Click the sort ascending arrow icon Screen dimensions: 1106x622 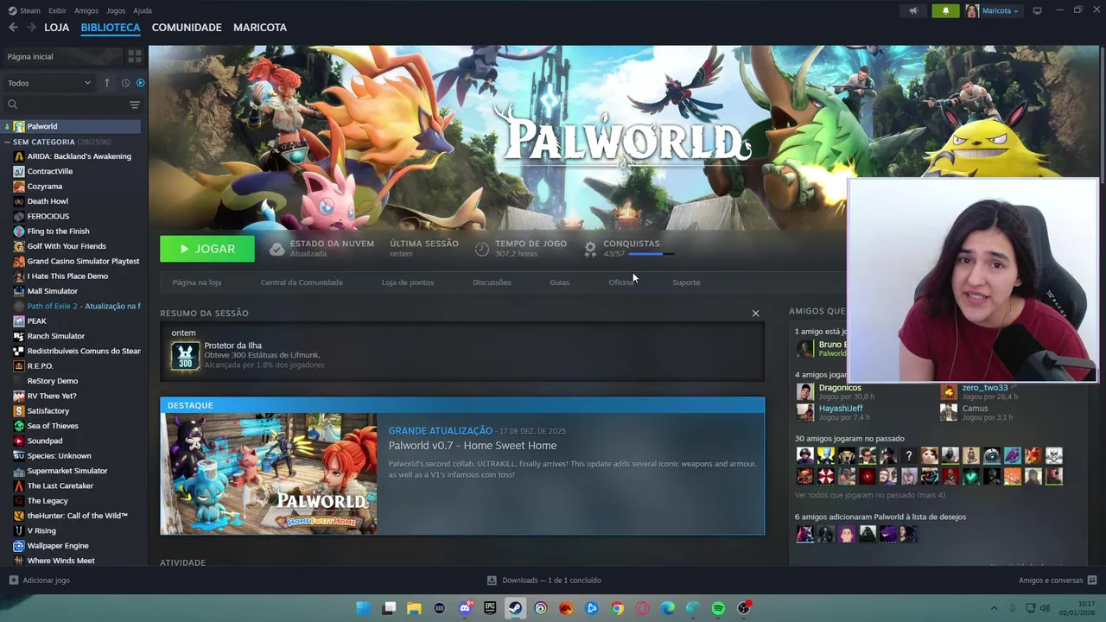(x=107, y=83)
